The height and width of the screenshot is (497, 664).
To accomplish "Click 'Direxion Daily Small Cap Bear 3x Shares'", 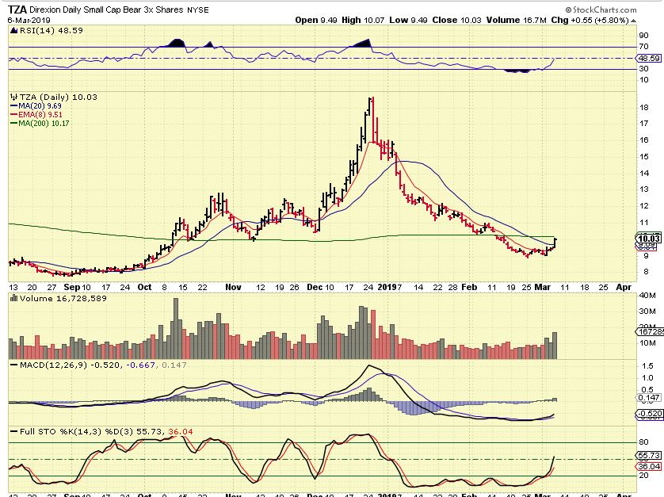I will pyautogui.click(x=107, y=10).
